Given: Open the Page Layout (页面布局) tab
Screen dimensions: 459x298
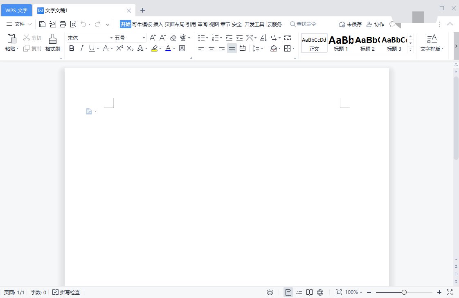Looking at the screenshot, I should pyautogui.click(x=174, y=24).
